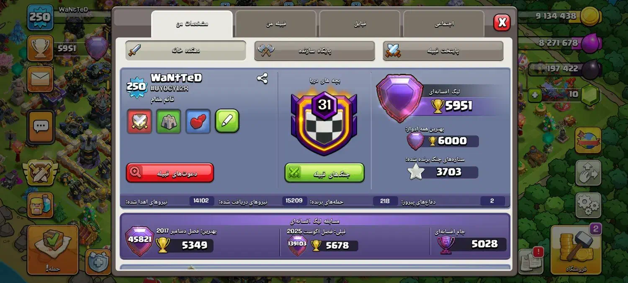The height and width of the screenshot is (283, 628).
Task: Tap the trophy icon showing 5951
Action: point(40,48)
